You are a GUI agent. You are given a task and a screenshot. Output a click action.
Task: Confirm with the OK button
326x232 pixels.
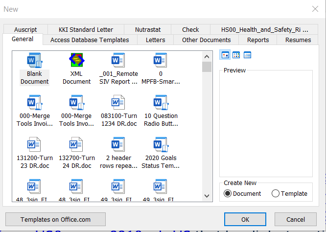pos(245,219)
